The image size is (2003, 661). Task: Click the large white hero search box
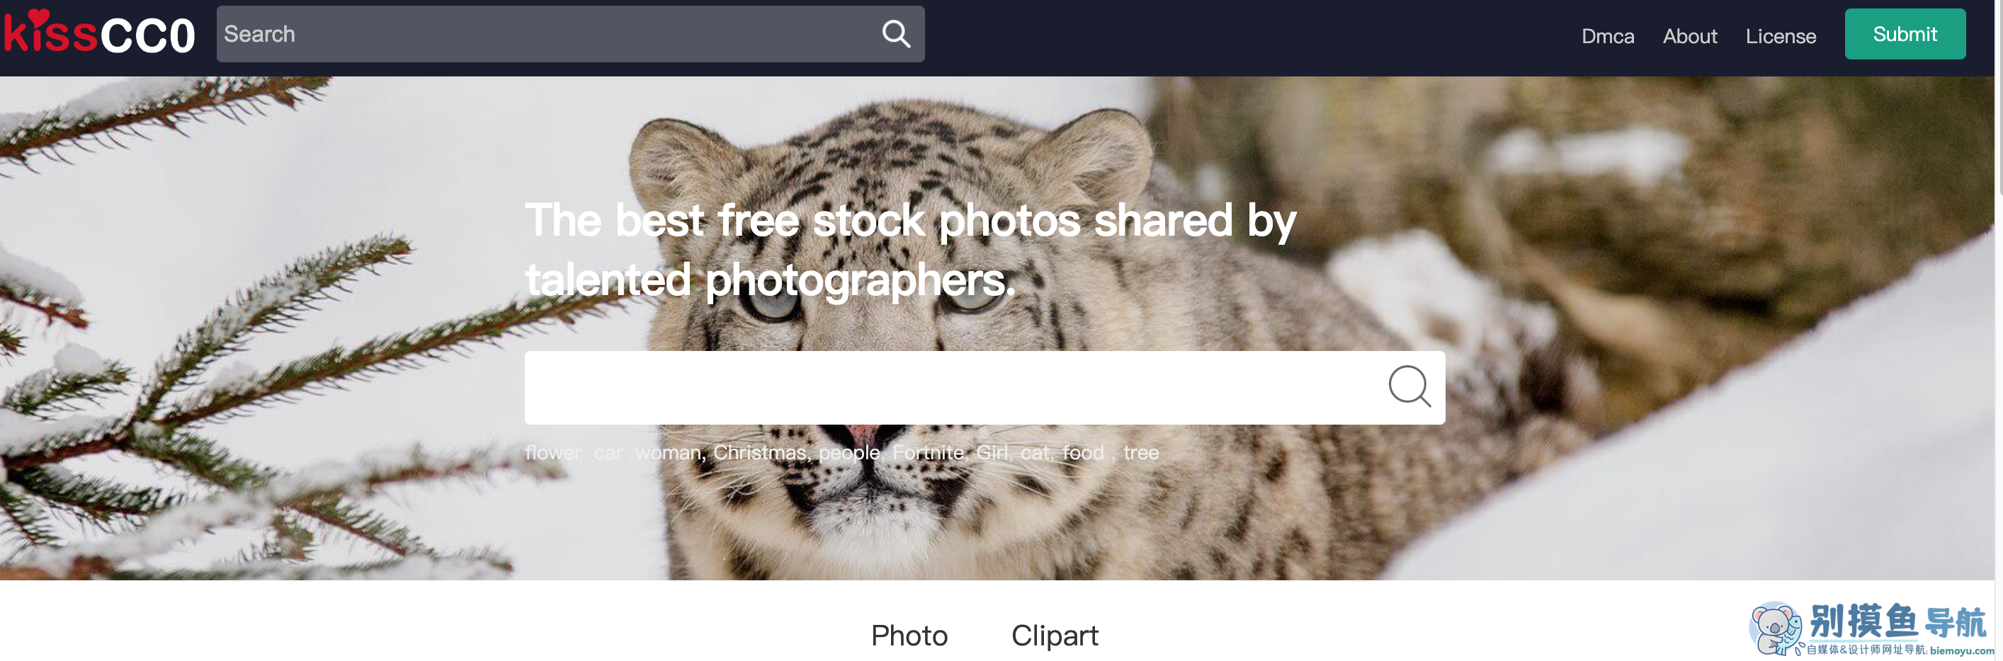pyautogui.click(x=985, y=388)
